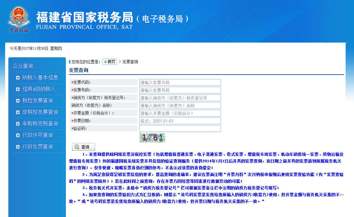Screen dimensions: 354x217
Task: Click the arrow icon beside 税控发票查询
Action: click(18, 101)
